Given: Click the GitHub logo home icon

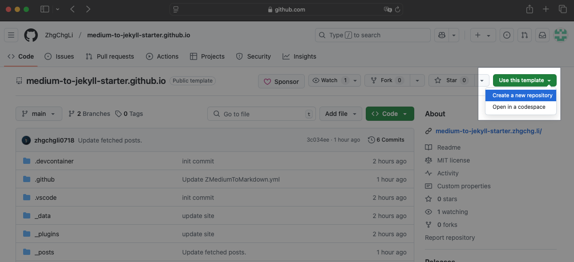Looking at the screenshot, I should [x=31, y=35].
